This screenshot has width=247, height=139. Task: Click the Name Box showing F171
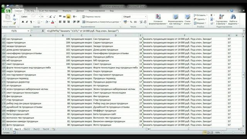tap(14, 31)
